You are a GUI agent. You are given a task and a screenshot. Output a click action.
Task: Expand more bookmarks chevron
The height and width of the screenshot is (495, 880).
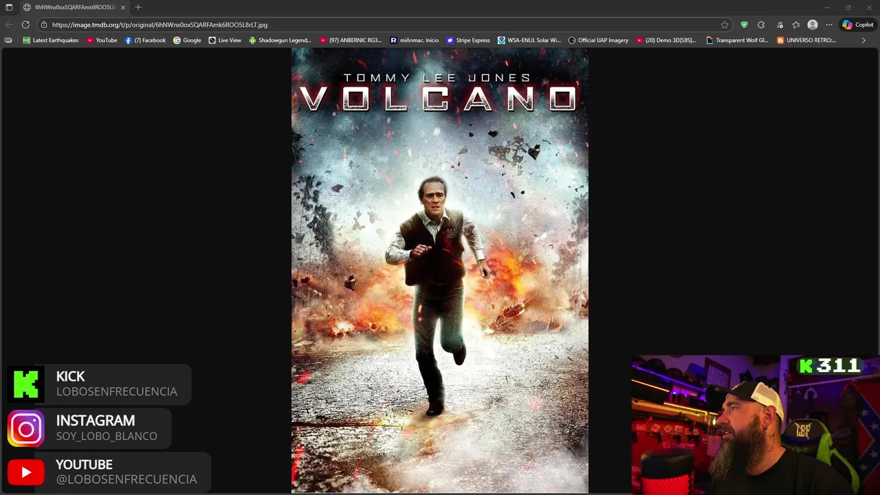click(863, 41)
